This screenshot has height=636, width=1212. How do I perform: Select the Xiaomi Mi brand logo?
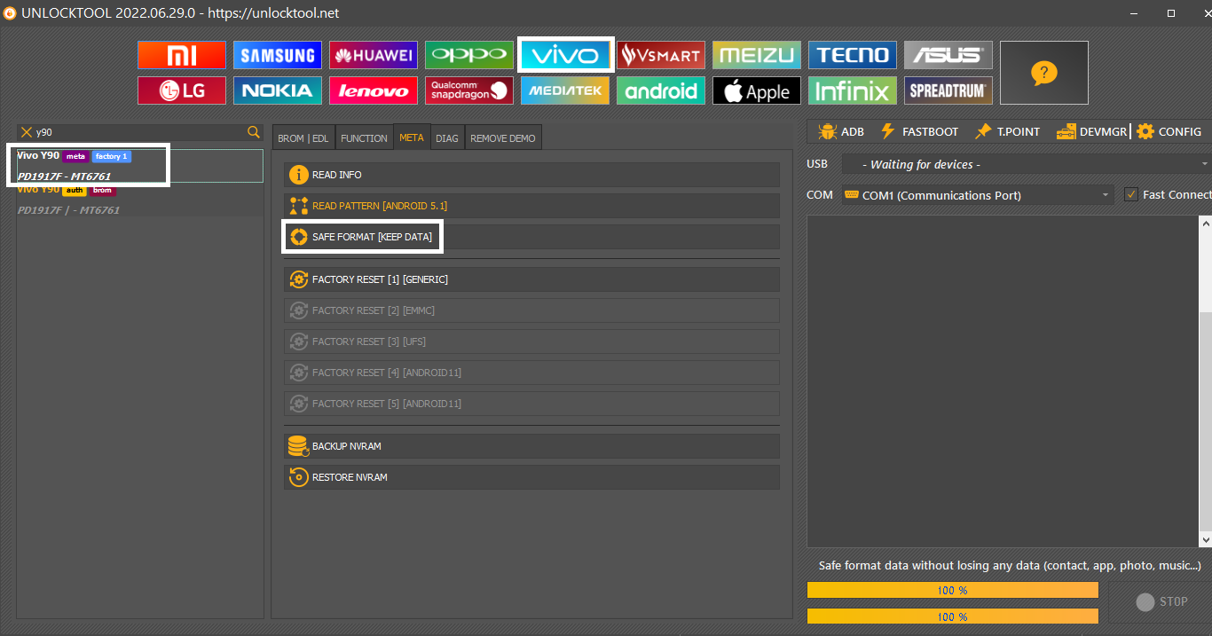182,55
